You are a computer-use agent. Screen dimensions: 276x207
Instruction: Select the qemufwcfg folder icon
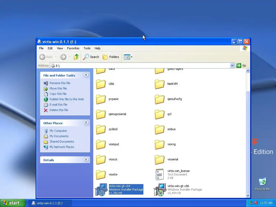click(160, 99)
